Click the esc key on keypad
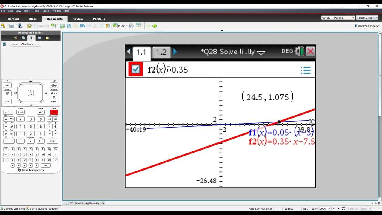The image size is (382, 215). point(7,85)
